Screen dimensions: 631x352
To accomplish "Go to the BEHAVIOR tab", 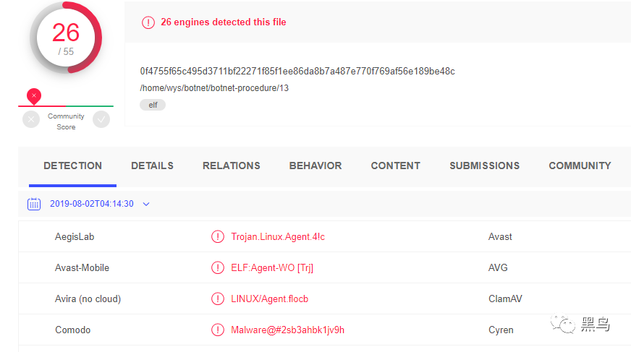I will 315,166.
